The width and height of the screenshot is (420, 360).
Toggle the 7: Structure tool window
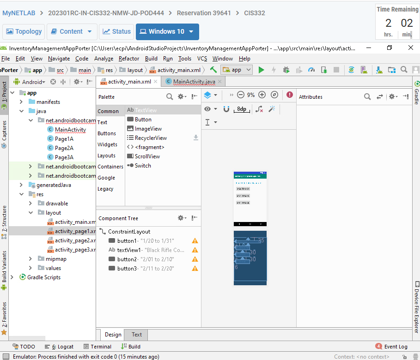[4, 222]
